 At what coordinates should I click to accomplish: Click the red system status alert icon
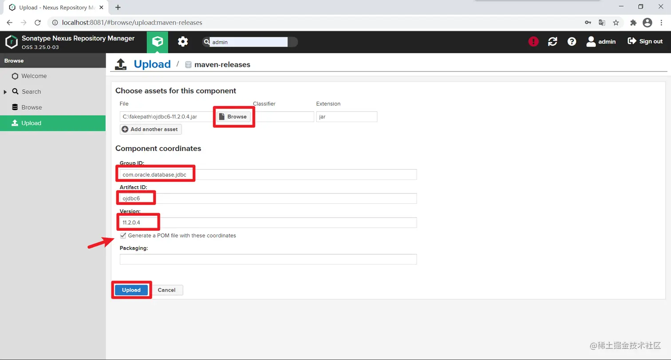coord(533,42)
